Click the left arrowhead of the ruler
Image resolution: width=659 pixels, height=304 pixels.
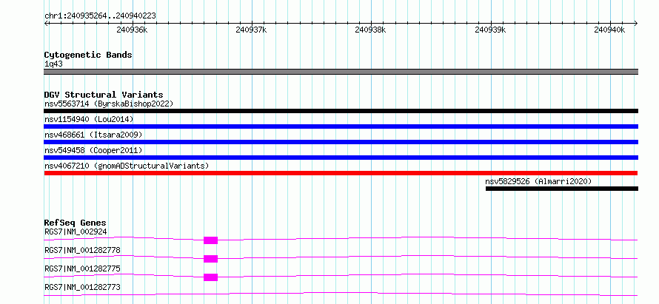tap(46, 23)
